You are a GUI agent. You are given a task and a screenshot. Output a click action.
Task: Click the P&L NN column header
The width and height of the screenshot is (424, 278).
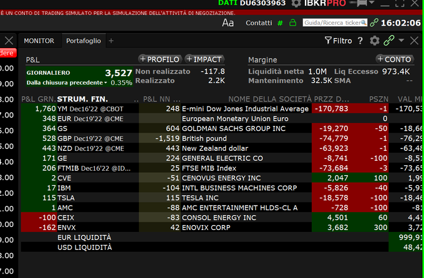click(x=161, y=99)
